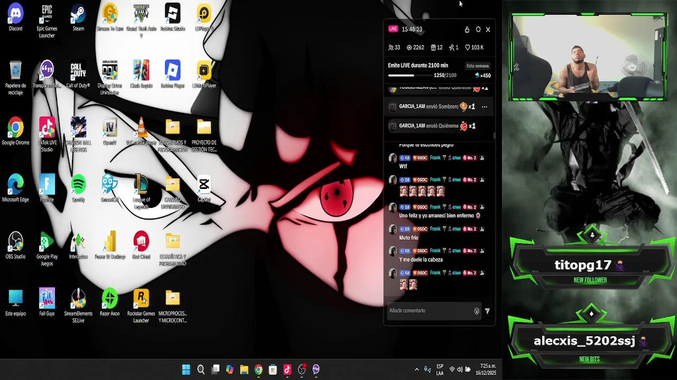The height and width of the screenshot is (380, 677).
Task: Select the LDPlayer 9 desktop icon
Action: click(x=204, y=18)
